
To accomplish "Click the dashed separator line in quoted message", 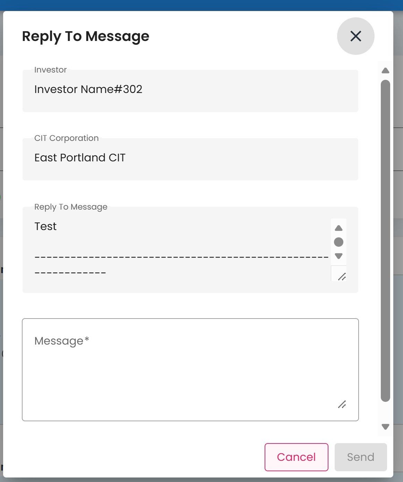I will 181,257.
